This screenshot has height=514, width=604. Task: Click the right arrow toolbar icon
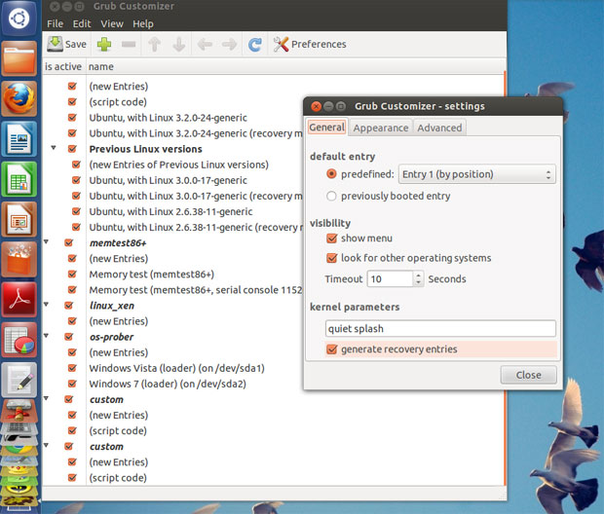click(230, 44)
